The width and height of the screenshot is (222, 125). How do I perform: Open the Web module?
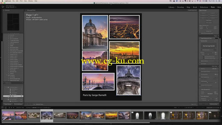(x=219, y=7)
